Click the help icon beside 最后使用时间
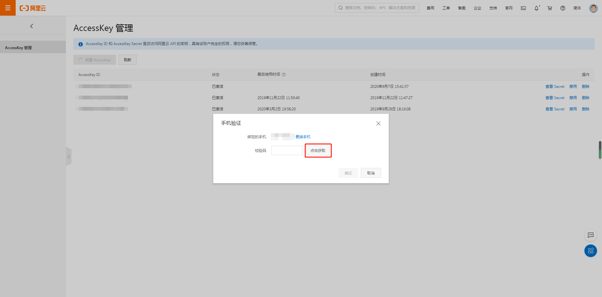 [284, 75]
